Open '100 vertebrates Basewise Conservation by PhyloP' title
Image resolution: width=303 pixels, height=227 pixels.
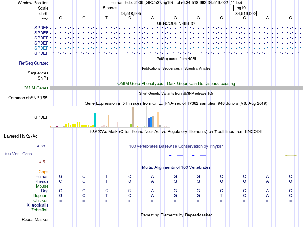coord(176,146)
